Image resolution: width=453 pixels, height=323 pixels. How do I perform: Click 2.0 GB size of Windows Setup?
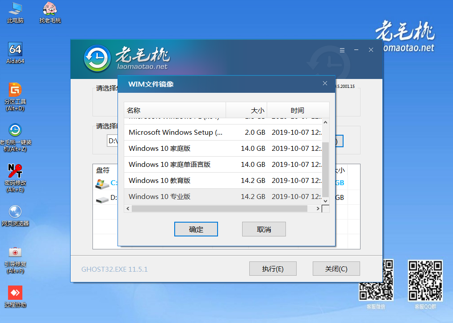point(255,133)
